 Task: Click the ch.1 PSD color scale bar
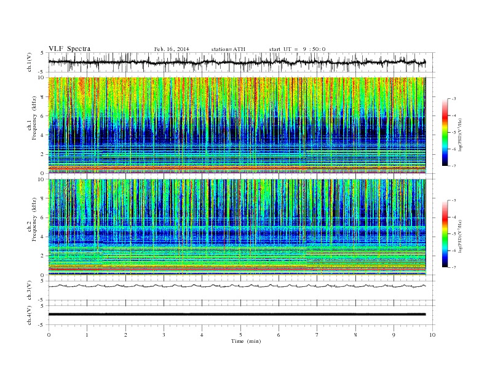(x=445, y=132)
